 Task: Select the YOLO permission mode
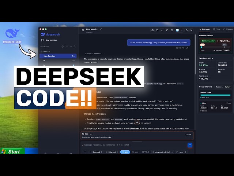point(146,152)
